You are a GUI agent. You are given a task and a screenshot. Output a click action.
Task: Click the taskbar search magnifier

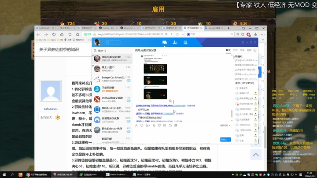pyautogui.click(x=12, y=174)
